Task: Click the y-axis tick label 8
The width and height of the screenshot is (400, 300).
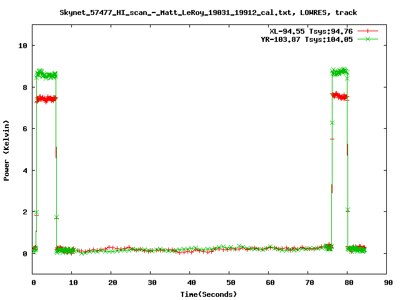Action: tap(25, 87)
